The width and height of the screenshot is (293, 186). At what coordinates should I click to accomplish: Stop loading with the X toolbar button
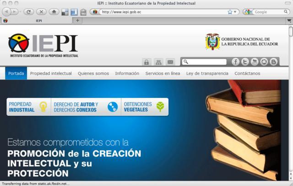click(x=41, y=12)
